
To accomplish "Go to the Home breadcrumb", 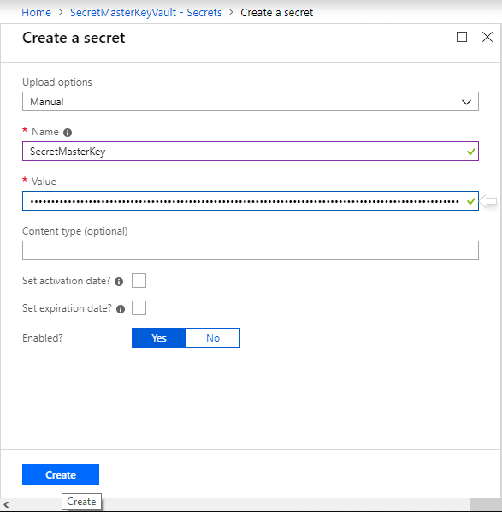I will tap(36, 12).
